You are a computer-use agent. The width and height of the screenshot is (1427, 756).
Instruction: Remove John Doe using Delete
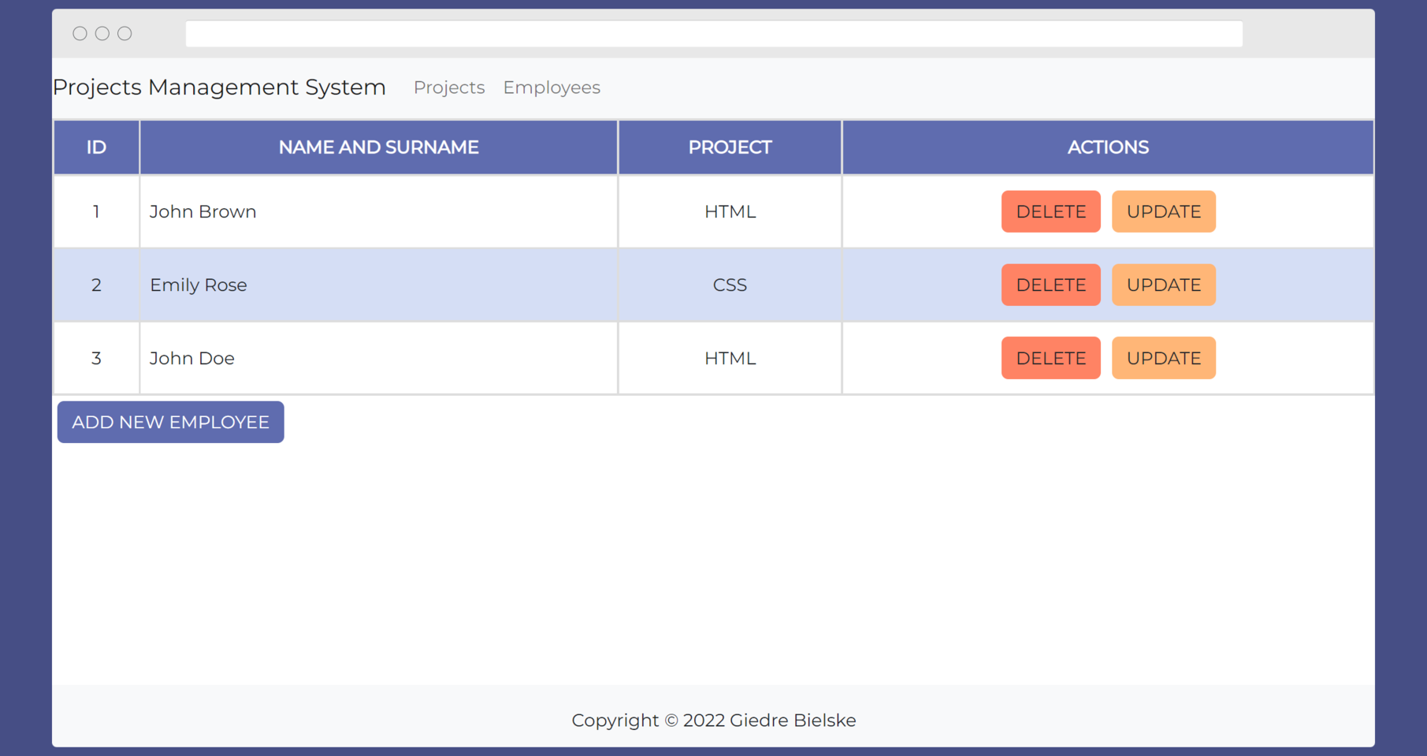[1050, 358]
